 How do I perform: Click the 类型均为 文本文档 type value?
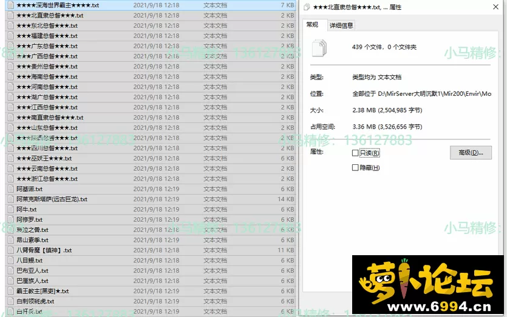376,77
